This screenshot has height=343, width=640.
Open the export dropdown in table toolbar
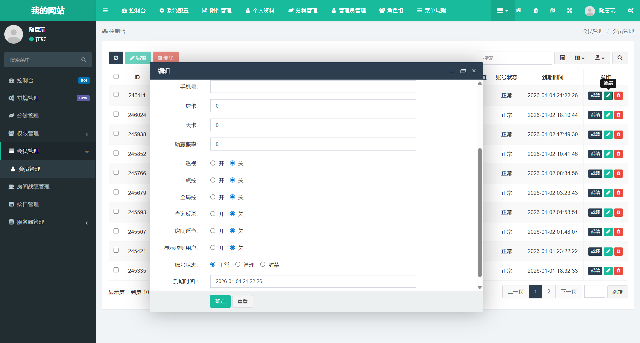[x=600, y=58]
